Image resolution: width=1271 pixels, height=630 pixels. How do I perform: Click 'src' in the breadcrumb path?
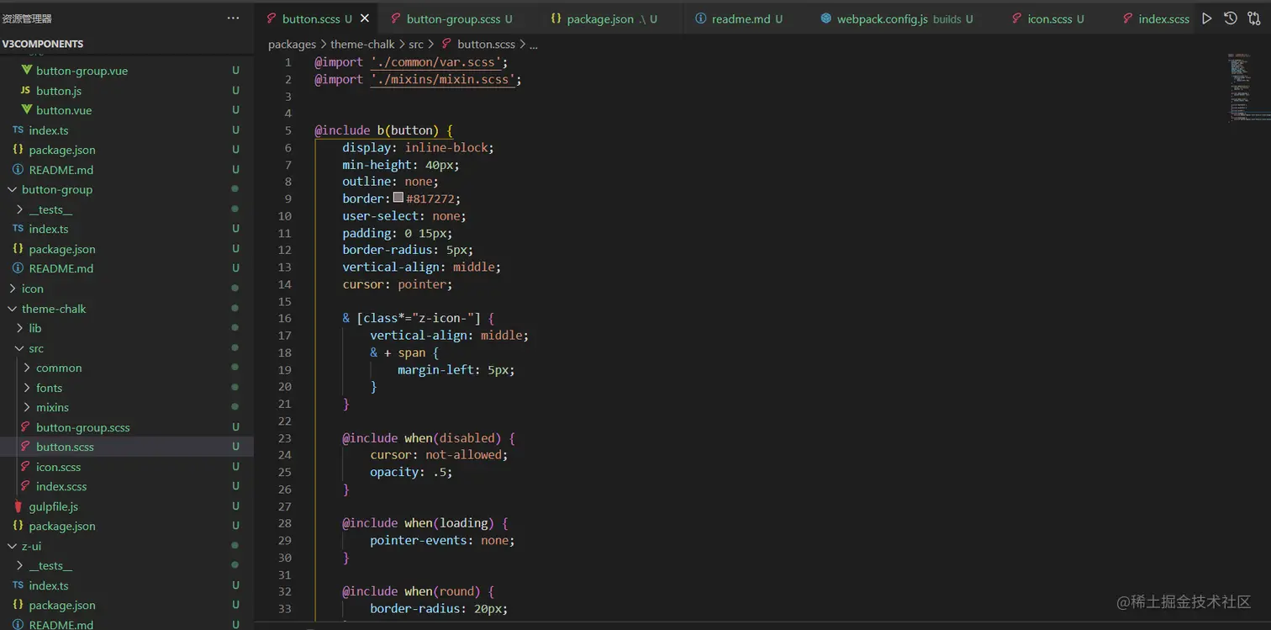(416, 45)
